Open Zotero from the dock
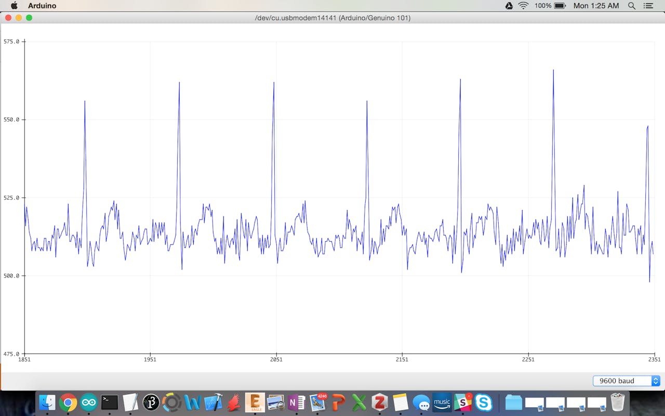 coord(380,402)
